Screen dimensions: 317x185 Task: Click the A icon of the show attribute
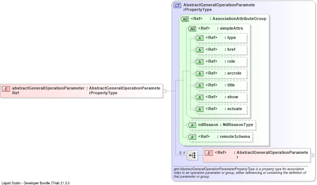199,98
